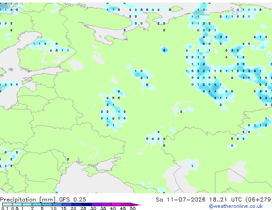Click the GFS 0.25 model label

73,200
